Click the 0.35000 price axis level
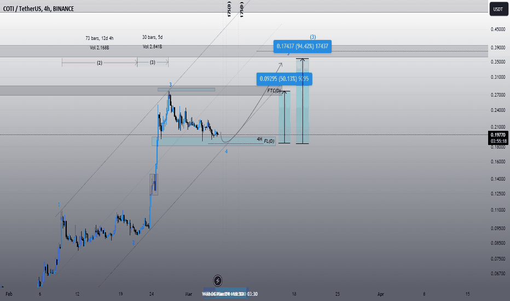 click(x=498, y=62)
